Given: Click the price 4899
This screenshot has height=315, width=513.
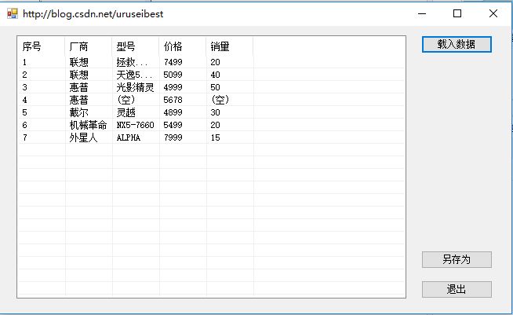Looking at the screenshot, I should point(173,112).
